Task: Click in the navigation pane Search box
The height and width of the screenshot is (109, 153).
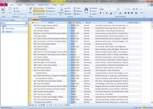Action: [x=13, y=23]
